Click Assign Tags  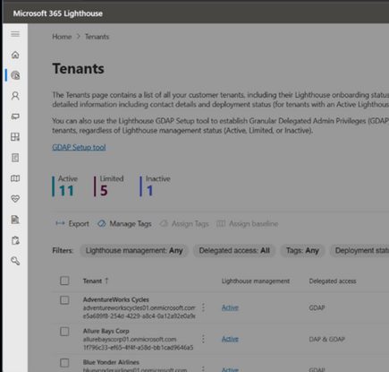click(x=184, y=223)
